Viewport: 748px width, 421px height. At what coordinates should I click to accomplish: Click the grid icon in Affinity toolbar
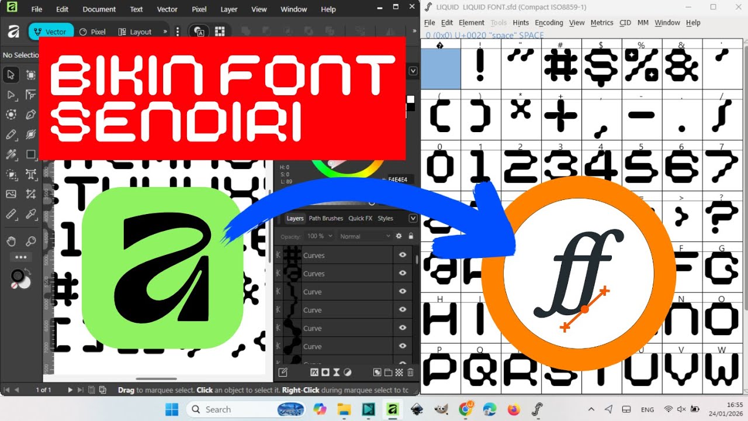220,32
